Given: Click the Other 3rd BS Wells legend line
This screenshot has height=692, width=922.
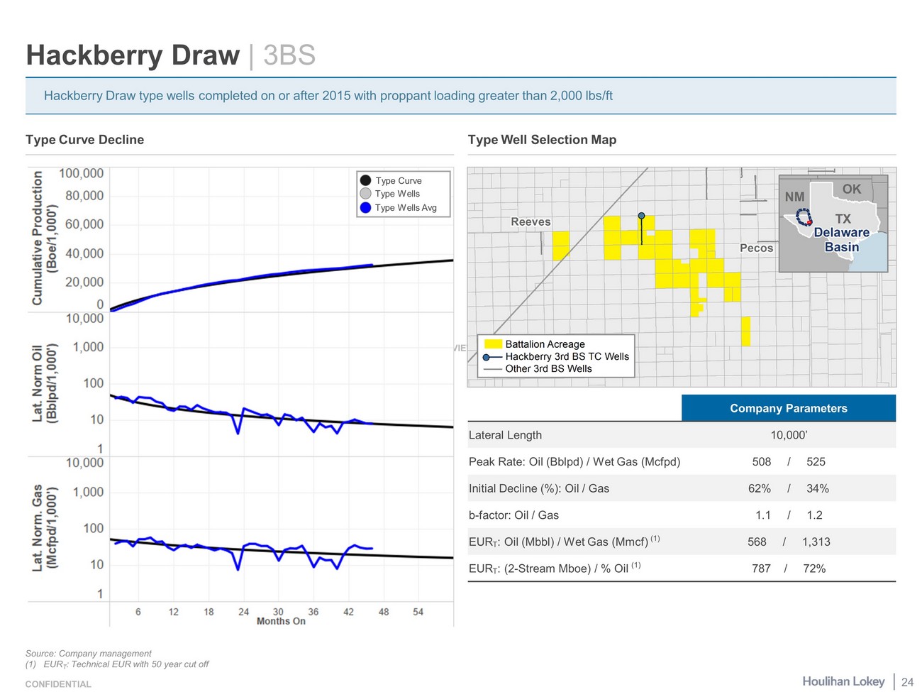Looking at the screenshot, I should pos(492,369).
